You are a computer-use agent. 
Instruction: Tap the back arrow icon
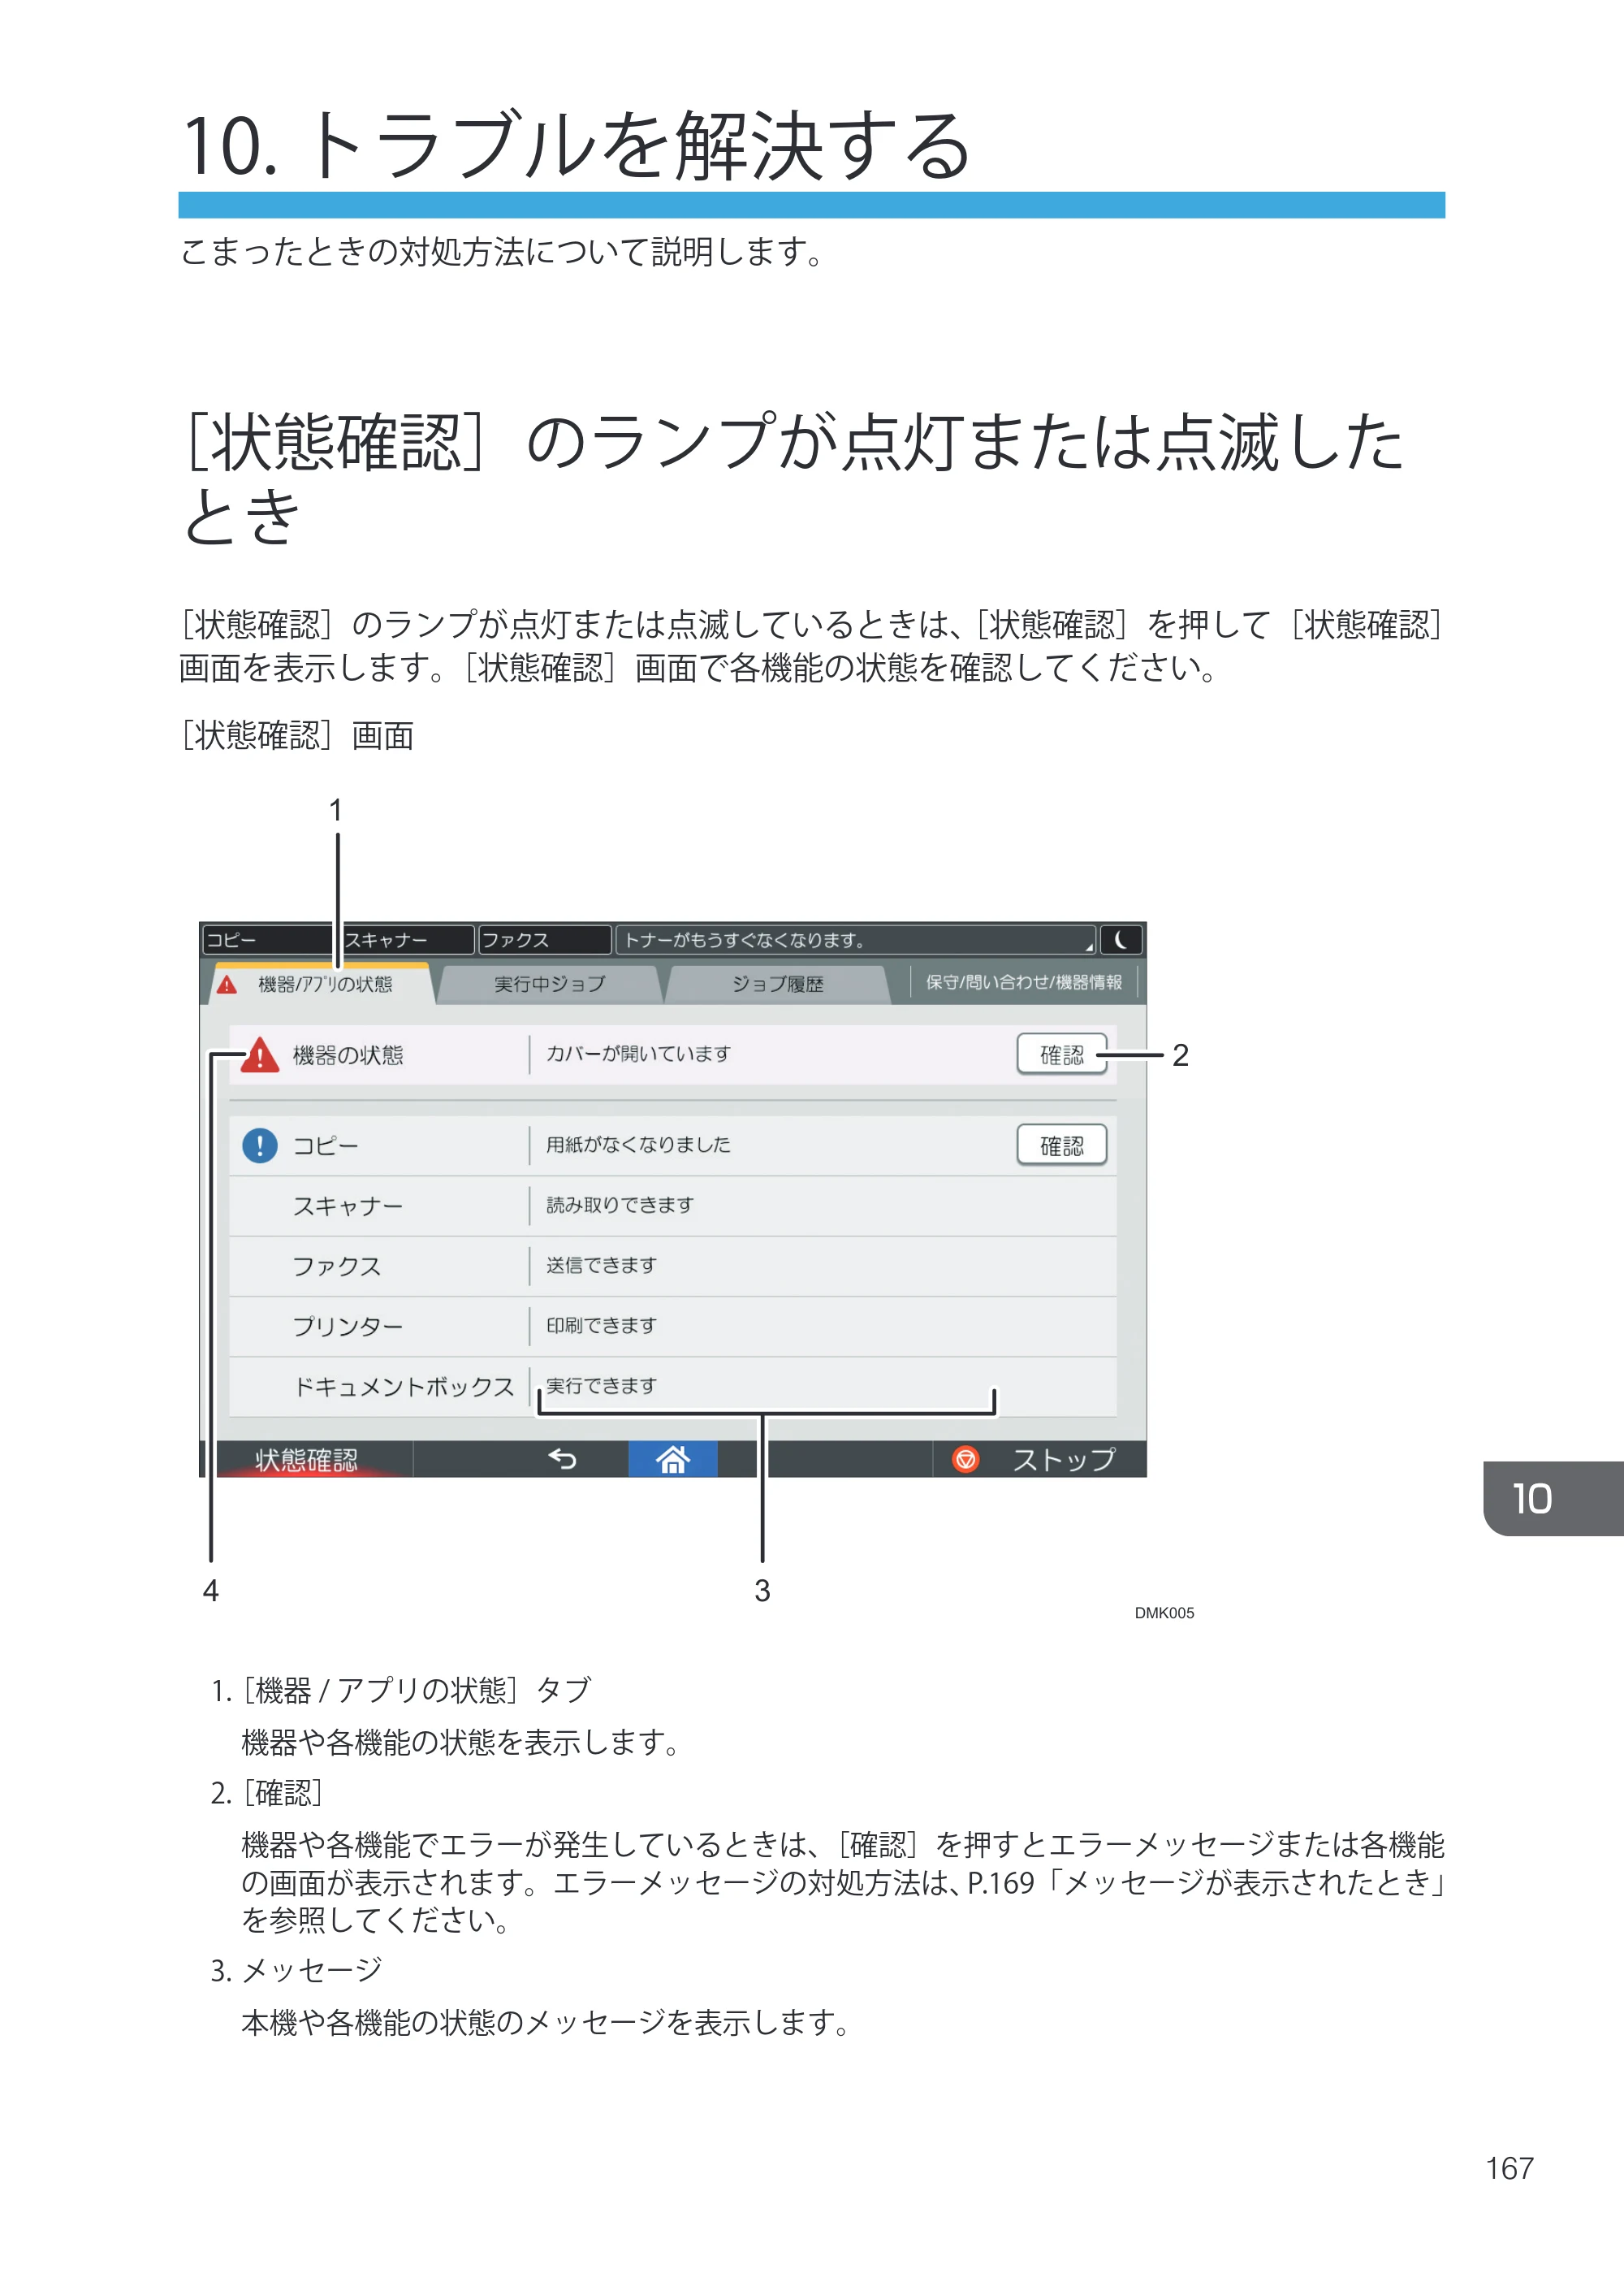click(562, 1460)
